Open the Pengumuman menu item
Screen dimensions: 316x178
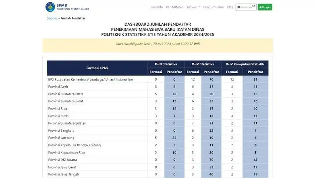214,7
